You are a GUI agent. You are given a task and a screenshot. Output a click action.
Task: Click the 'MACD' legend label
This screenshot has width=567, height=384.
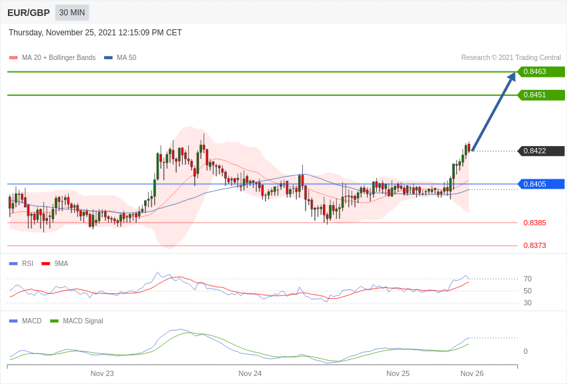click(x=32, y=321)
